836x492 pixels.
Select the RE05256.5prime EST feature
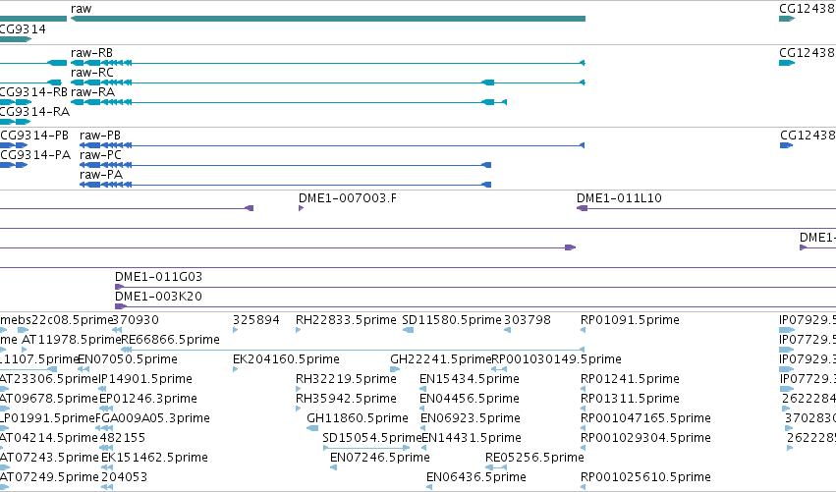[496, 467]
